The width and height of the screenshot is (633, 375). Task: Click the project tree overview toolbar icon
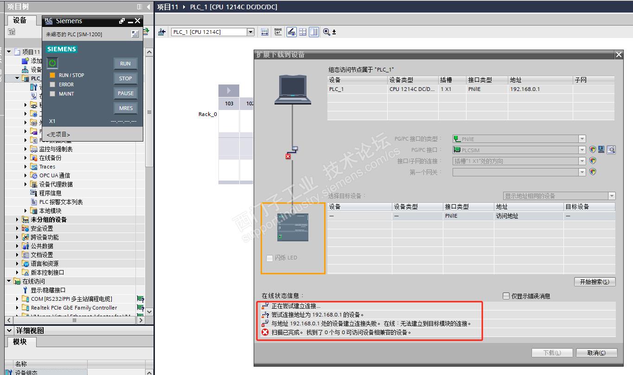pos(12,32)
